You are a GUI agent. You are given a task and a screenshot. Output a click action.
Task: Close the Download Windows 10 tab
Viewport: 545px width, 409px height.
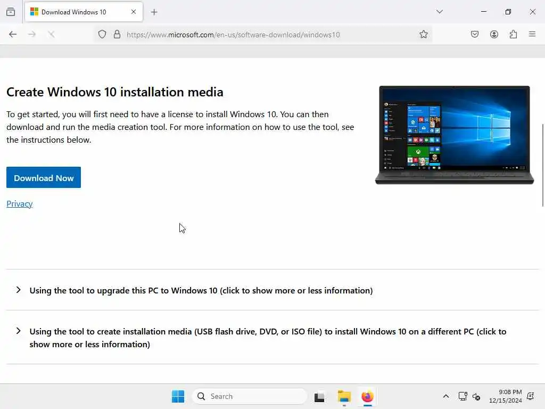[x=134, y=12]
